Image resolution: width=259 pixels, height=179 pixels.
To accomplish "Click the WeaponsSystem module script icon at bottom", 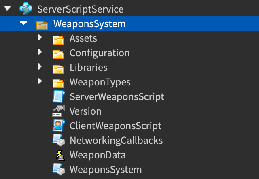I will click(x=58, y=169).
